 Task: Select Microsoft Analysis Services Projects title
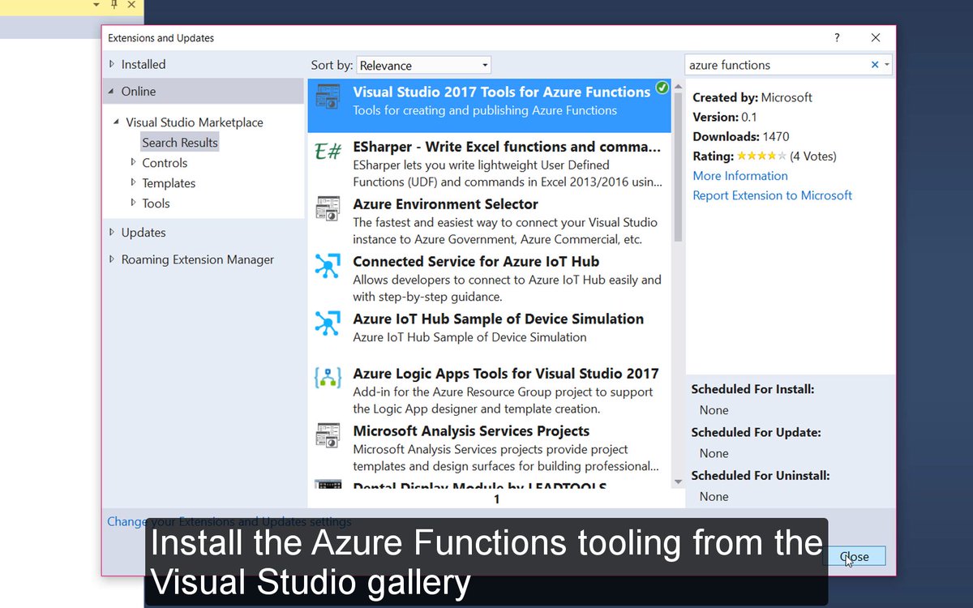point(471,431)
